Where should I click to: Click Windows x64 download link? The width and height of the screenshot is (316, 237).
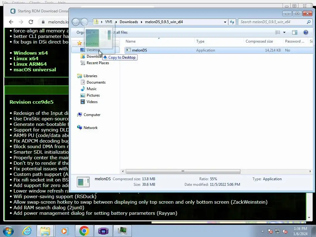(x=31, y=53)
